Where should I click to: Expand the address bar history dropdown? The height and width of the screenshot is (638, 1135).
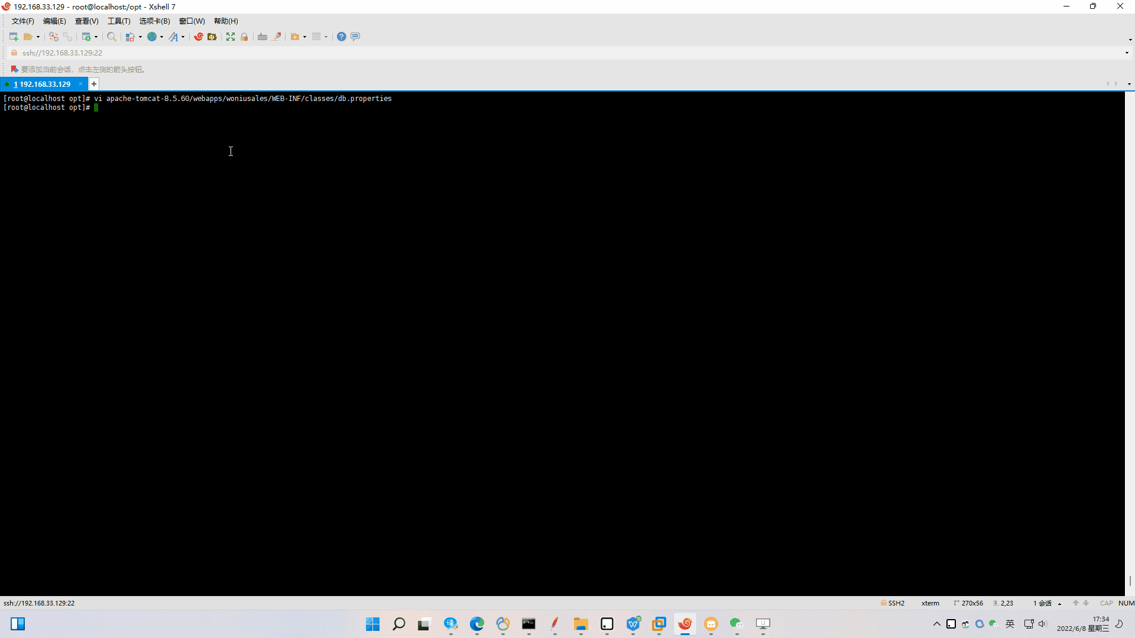[1128, 53]
